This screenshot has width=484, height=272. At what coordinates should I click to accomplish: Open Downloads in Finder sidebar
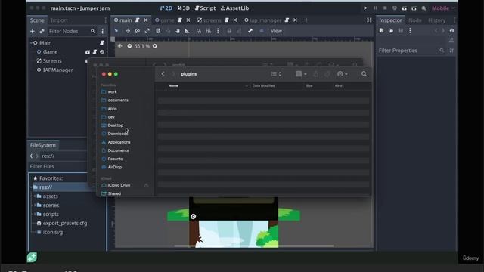[x=118, y=134]
